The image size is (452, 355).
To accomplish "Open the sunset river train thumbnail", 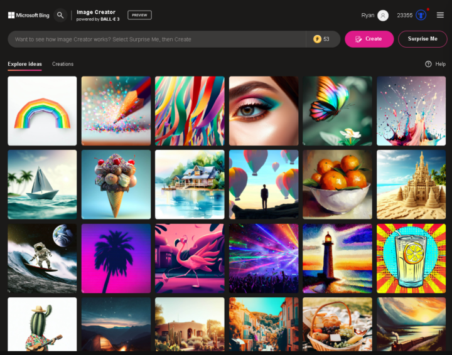I will tap(411, 324).
